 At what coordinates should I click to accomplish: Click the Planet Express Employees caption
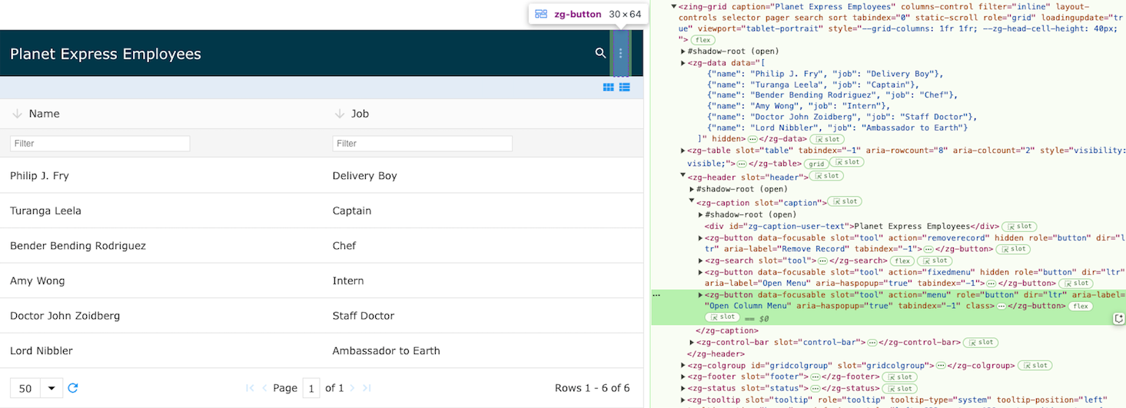click(x=105, y=54)
